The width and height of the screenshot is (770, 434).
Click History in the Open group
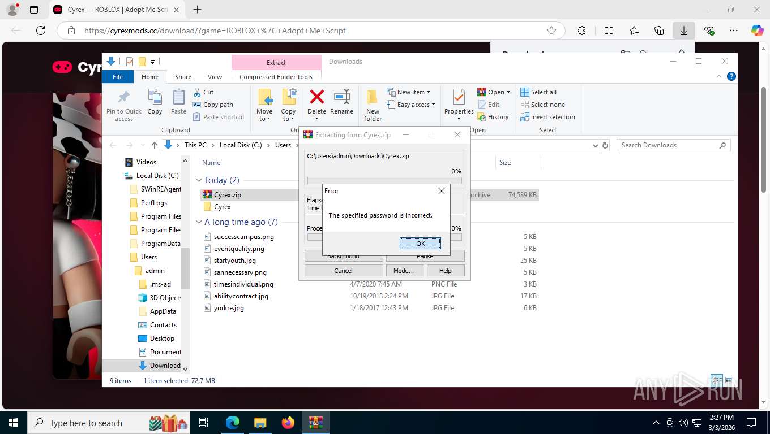[x=493, y=117]
